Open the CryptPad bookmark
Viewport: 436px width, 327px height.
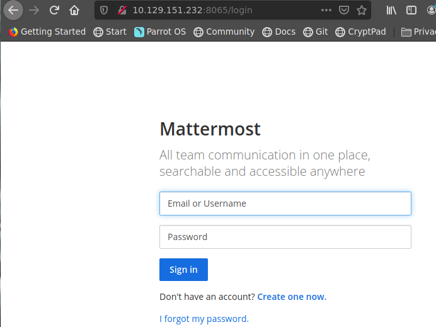click(360, 32)
